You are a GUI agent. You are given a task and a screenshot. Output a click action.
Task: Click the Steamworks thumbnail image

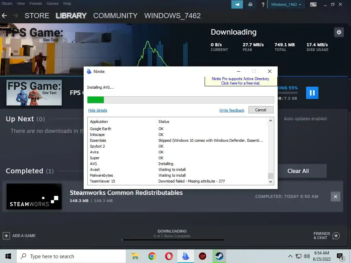[34, 197]
